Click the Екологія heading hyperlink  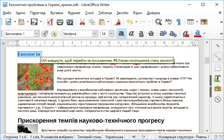[29, 54]
